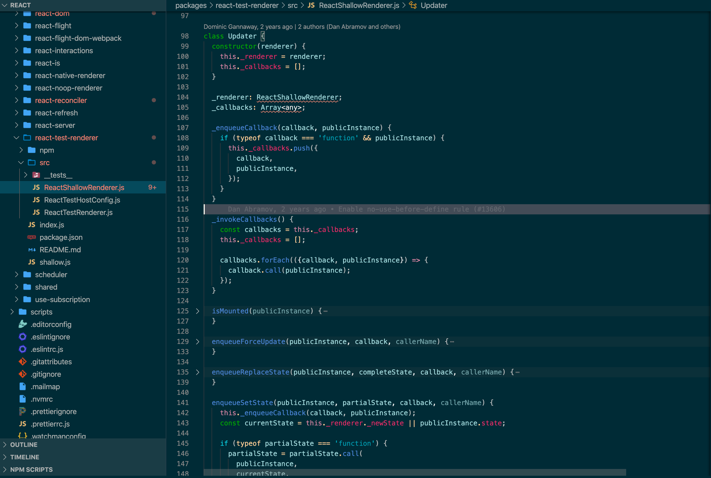711x478 pixels.
Task: Expand the use-subscription folder
Action: (16, 300)
